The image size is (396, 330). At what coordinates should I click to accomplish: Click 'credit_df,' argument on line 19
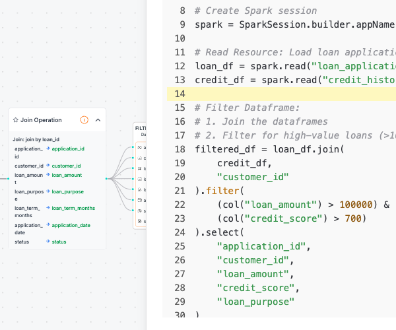244,163
